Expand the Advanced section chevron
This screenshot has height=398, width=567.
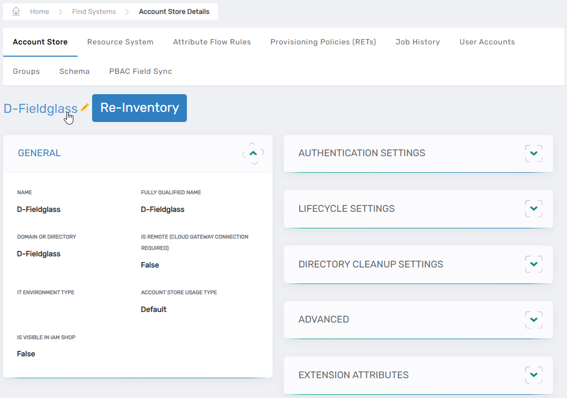pyautogui.click(x=533, y=320)
